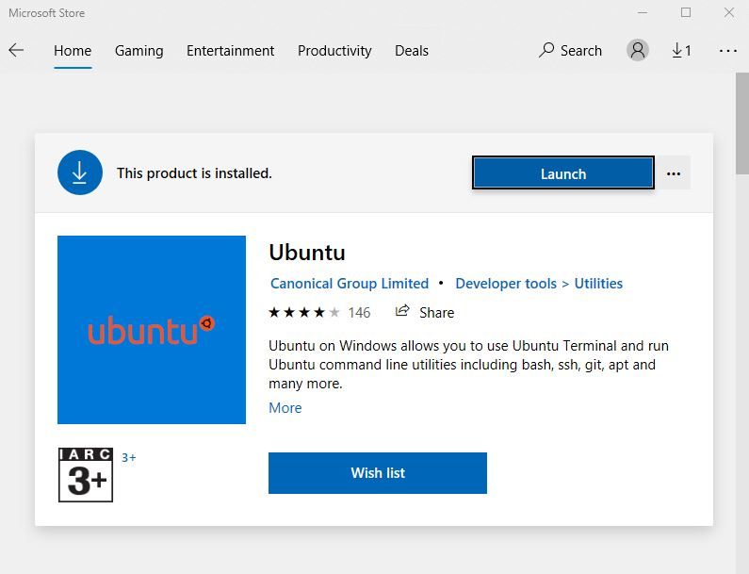
Task: Launch the Ubuntu app
Action: click(x=562, y=173)
